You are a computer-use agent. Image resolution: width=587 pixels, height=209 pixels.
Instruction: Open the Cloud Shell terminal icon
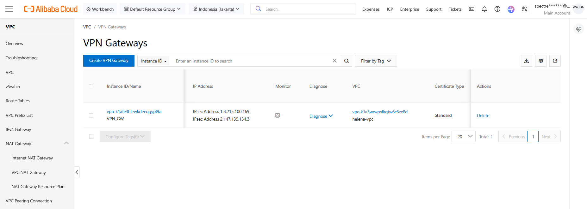471,9
